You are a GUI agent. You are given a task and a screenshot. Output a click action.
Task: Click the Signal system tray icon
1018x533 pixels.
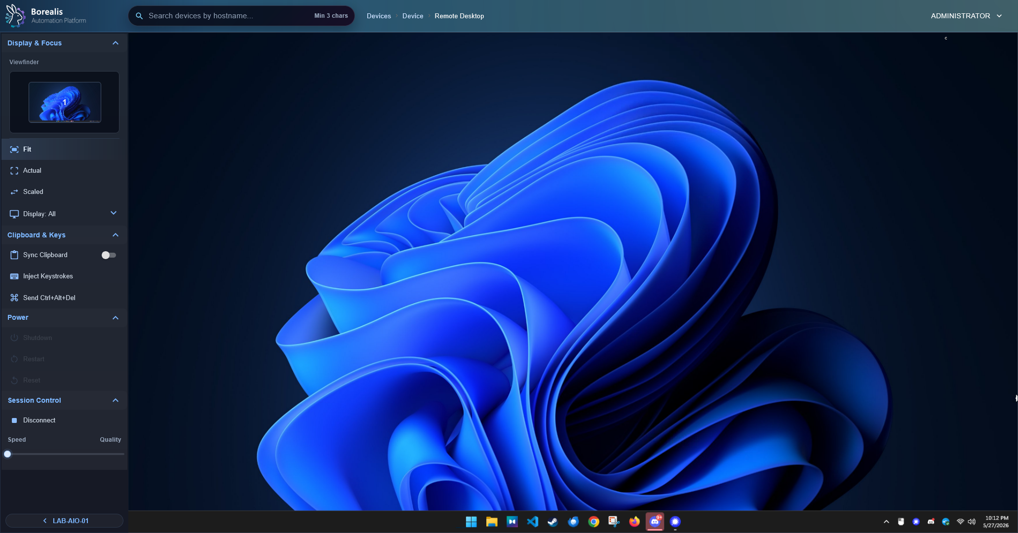[916, 522]
